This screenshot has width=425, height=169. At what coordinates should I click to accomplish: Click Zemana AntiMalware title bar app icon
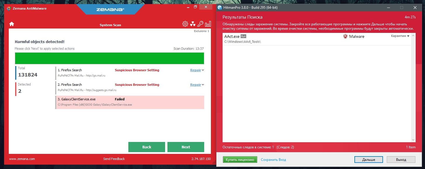pyautogui.click(x=9, y=8)
